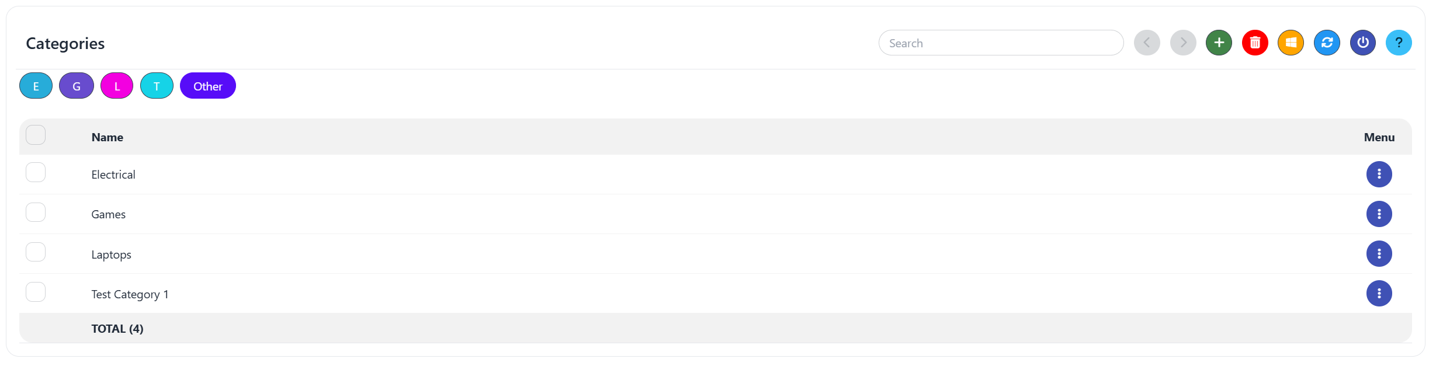
Task: Filter by letter G
Action: click(x=76, y=86)
